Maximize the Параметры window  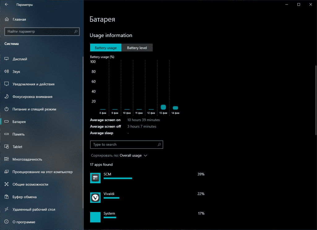point(299,4)
